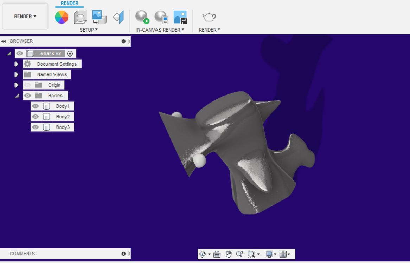Collapse the shark v2 tree node
410x263 pixels.
[x=9, y=53]
